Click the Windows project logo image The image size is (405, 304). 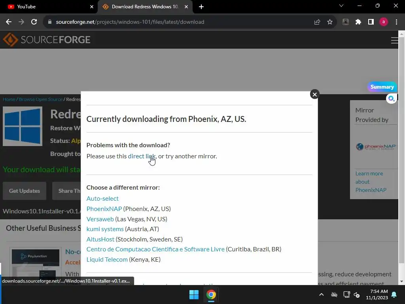click(23, 126)
